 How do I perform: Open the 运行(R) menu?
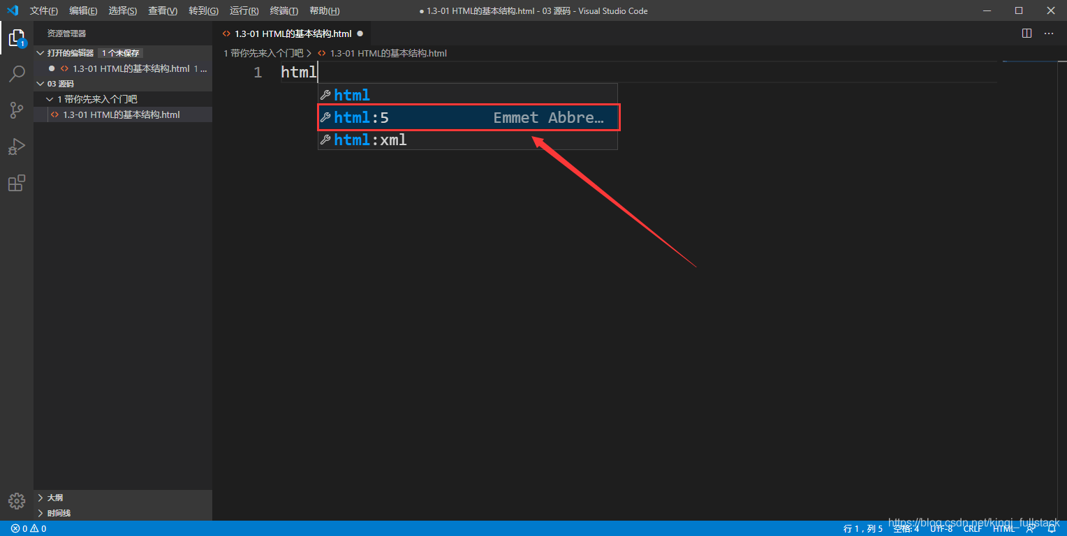click(244, 10)
